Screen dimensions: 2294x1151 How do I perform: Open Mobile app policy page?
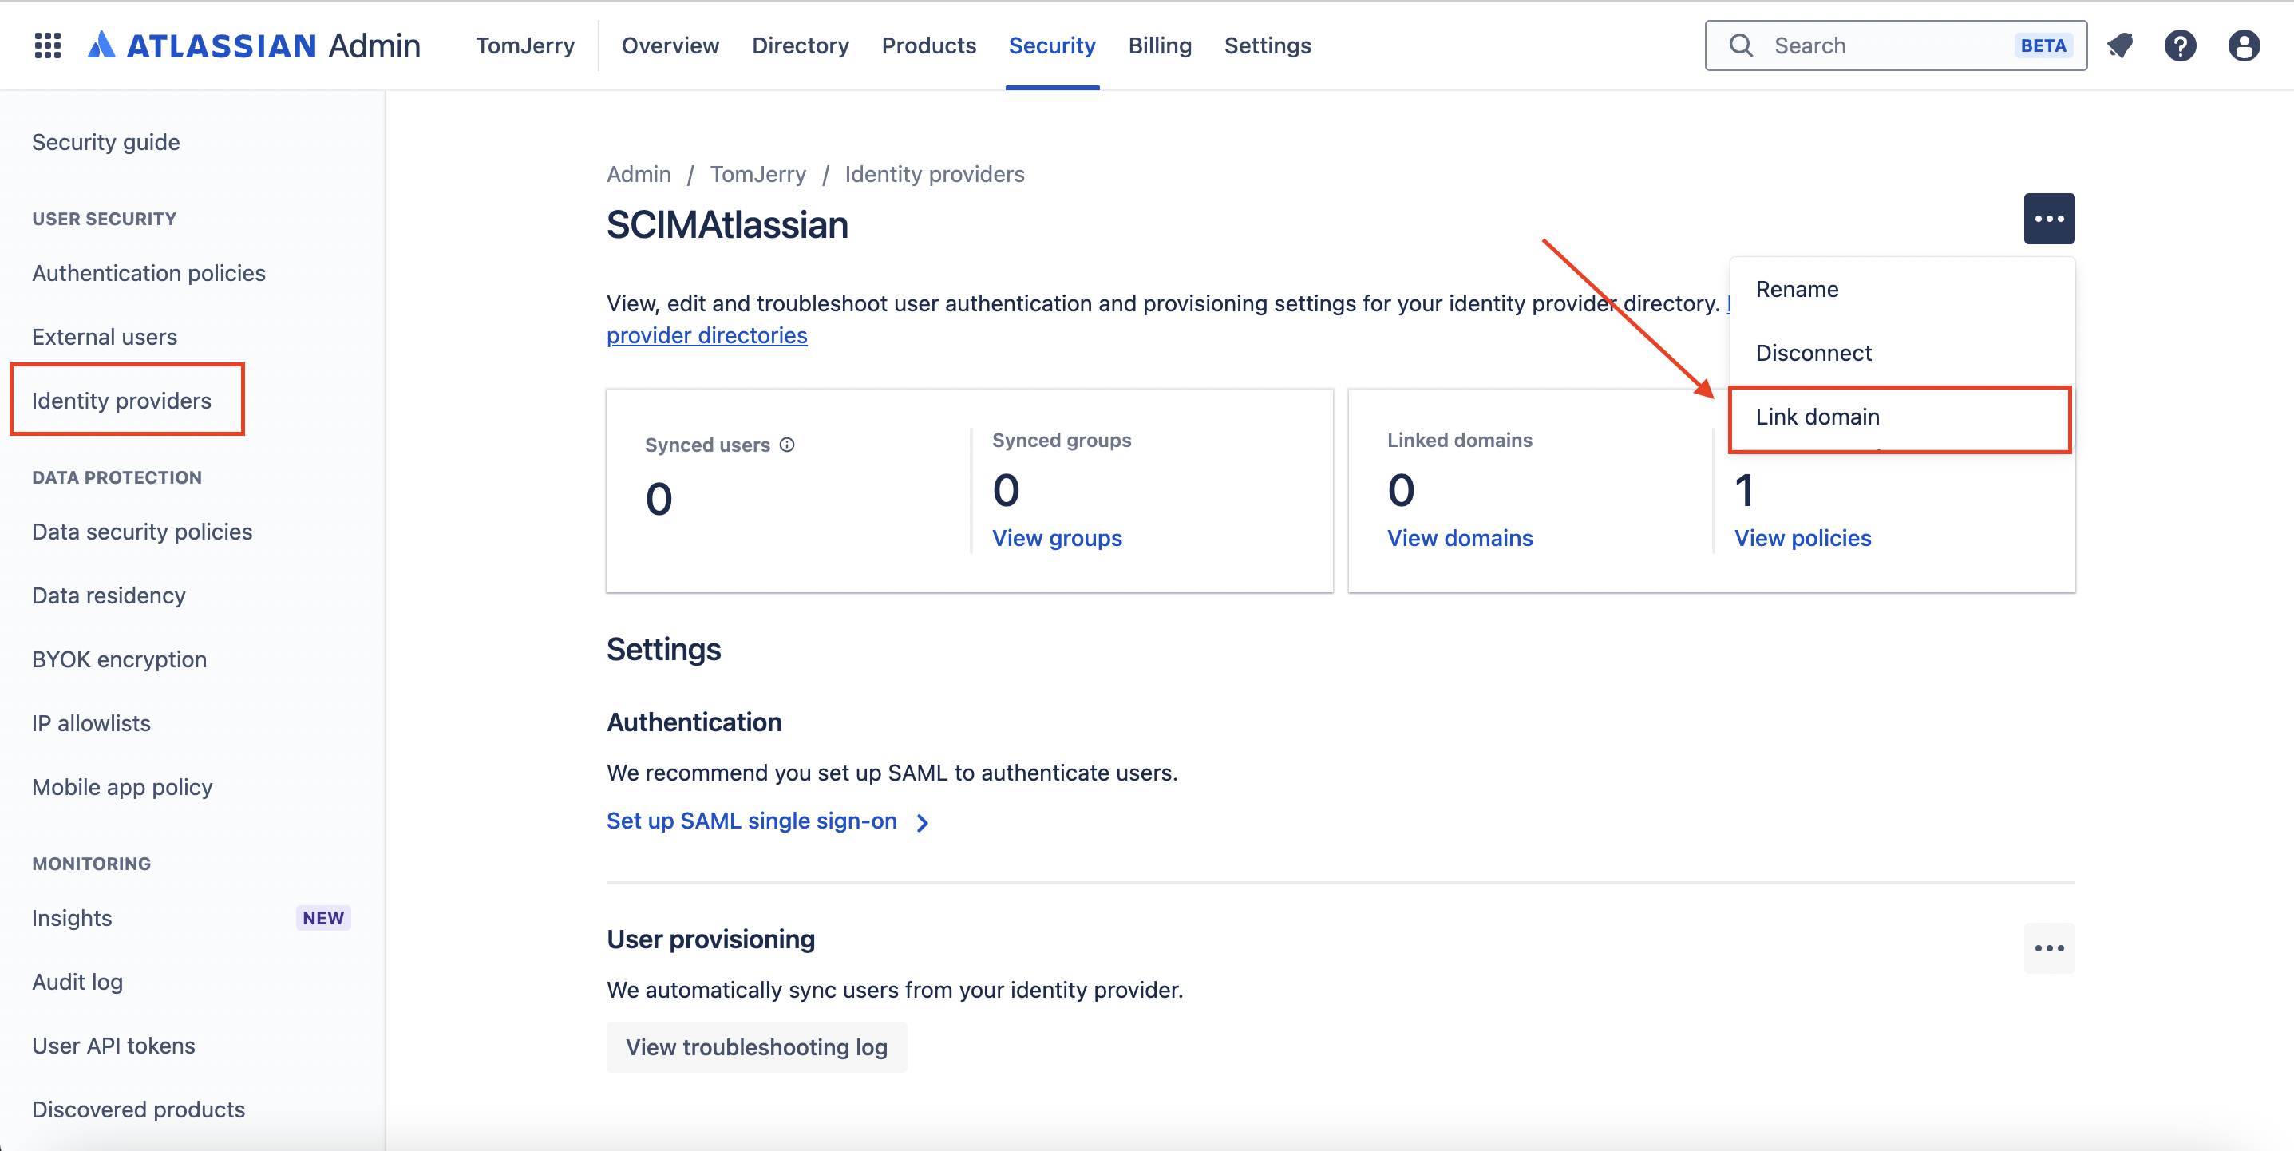(122, 788)
